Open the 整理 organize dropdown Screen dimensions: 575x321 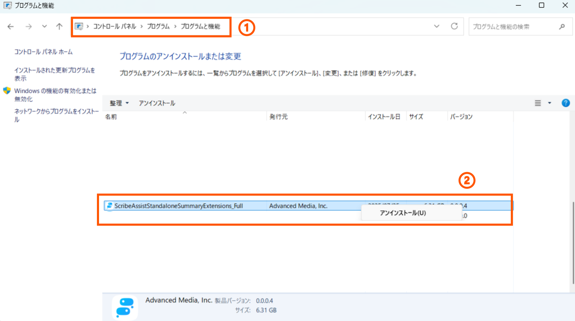click(119, 103)
